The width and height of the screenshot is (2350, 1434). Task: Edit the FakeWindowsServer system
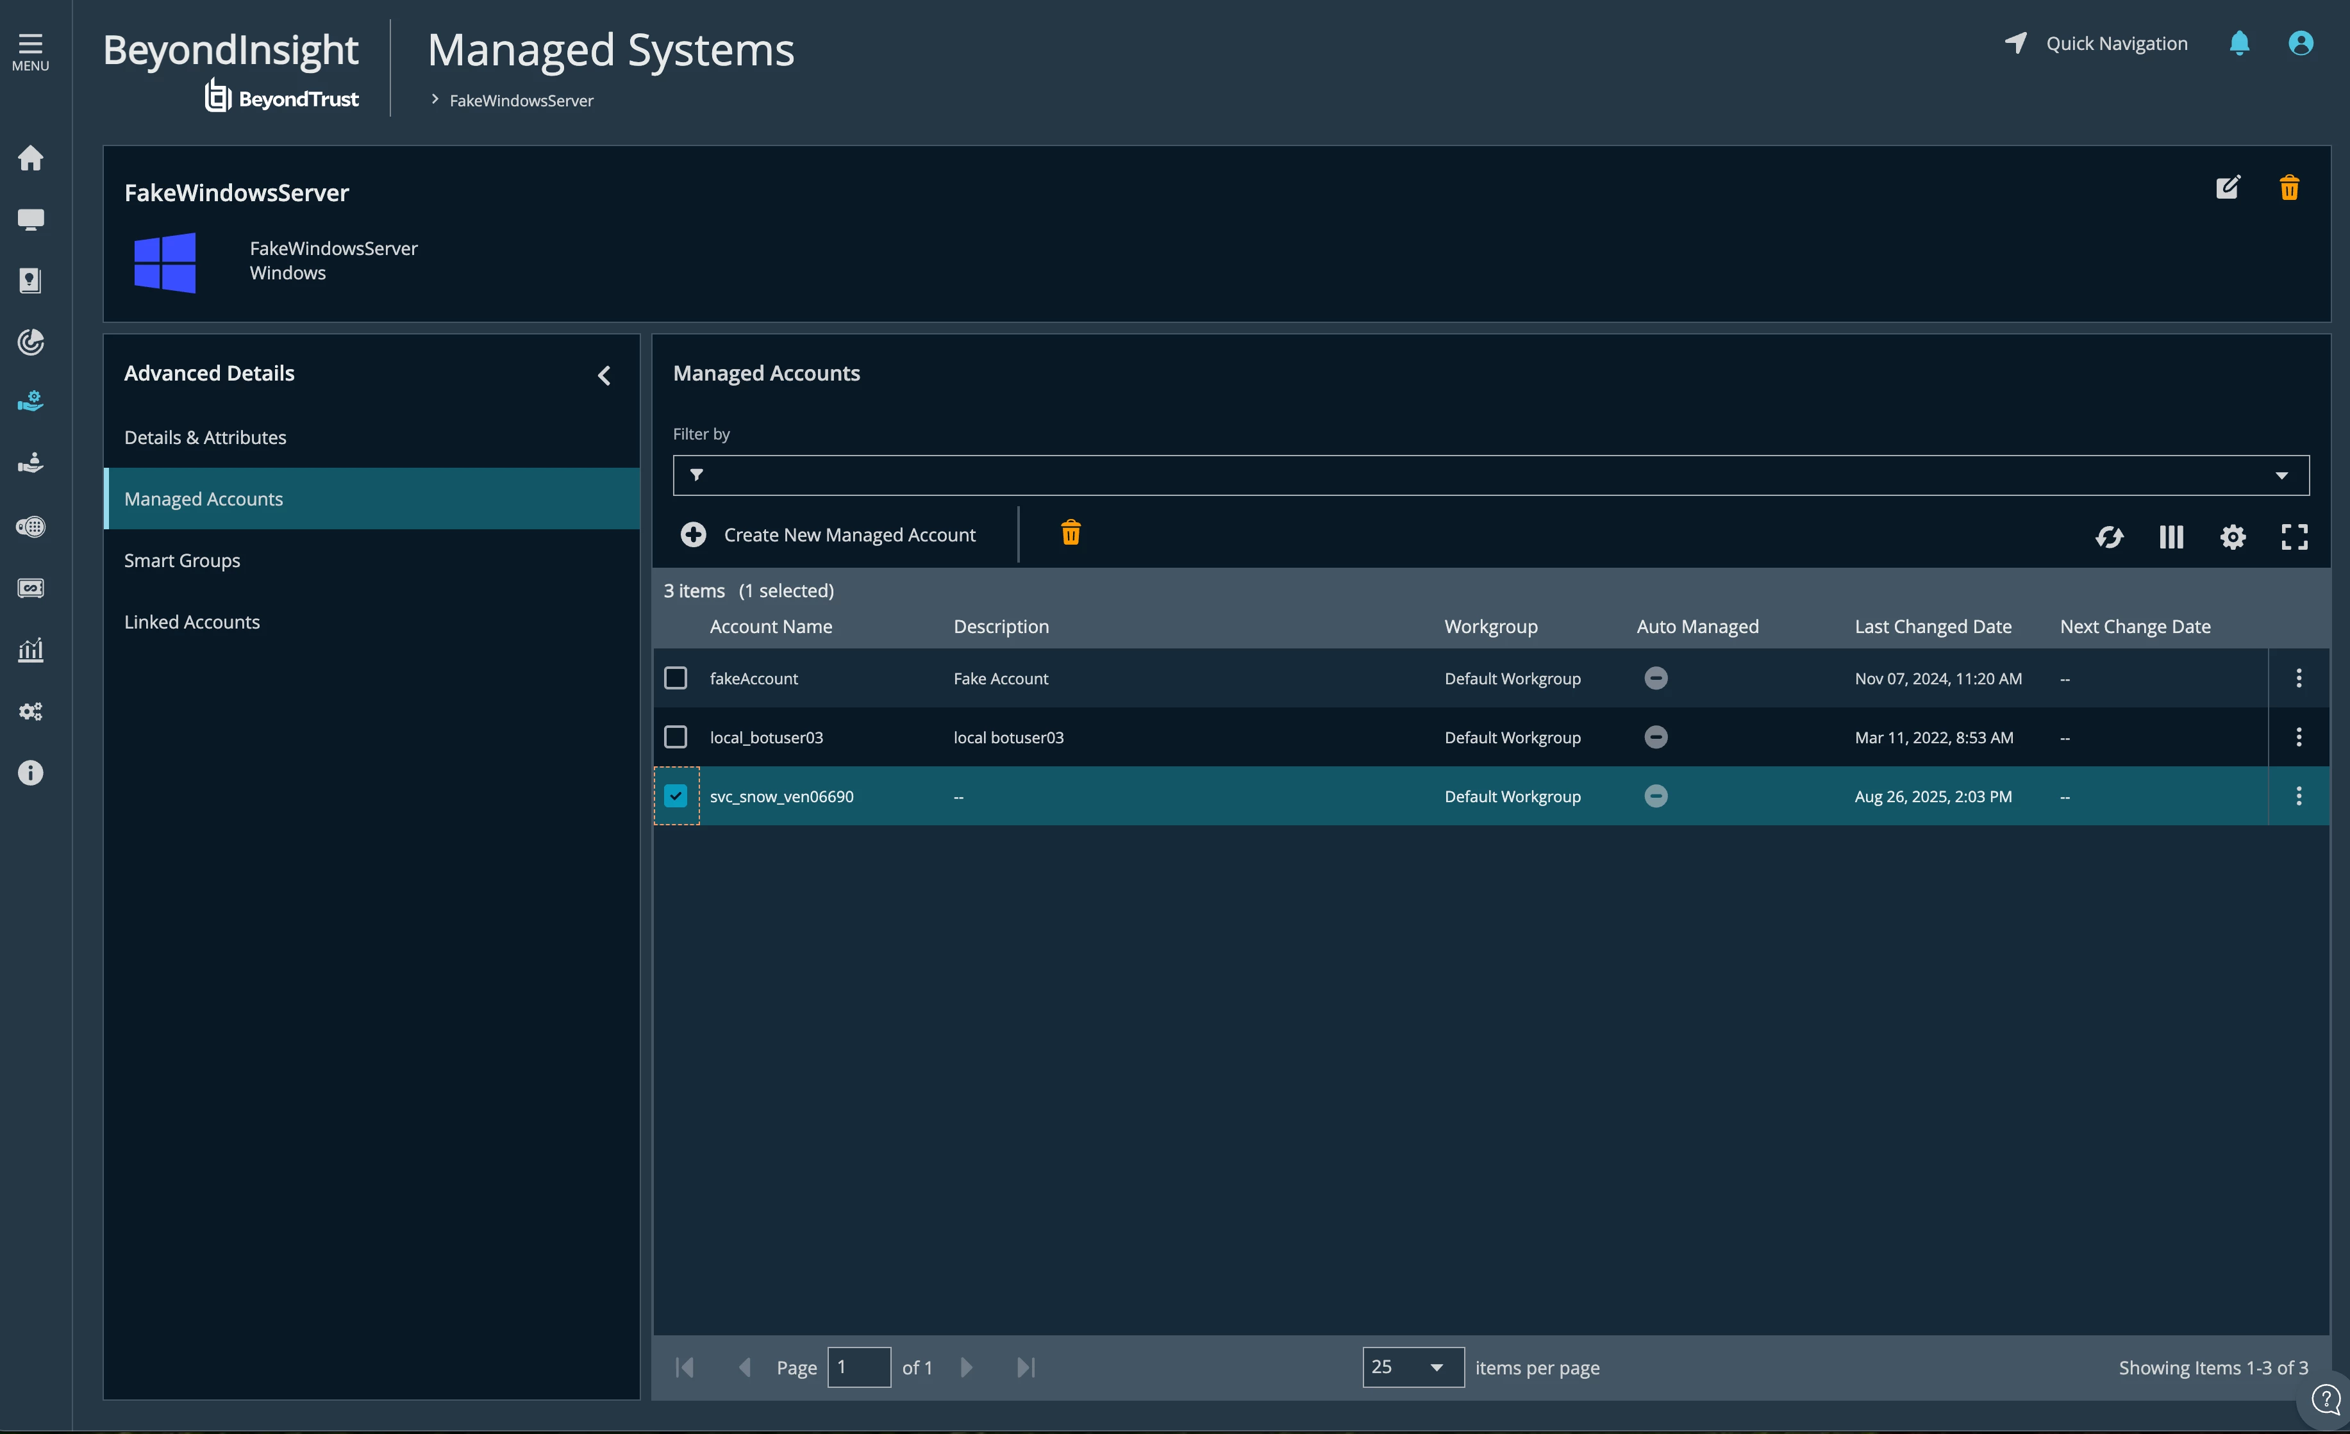pos(2227,187)
